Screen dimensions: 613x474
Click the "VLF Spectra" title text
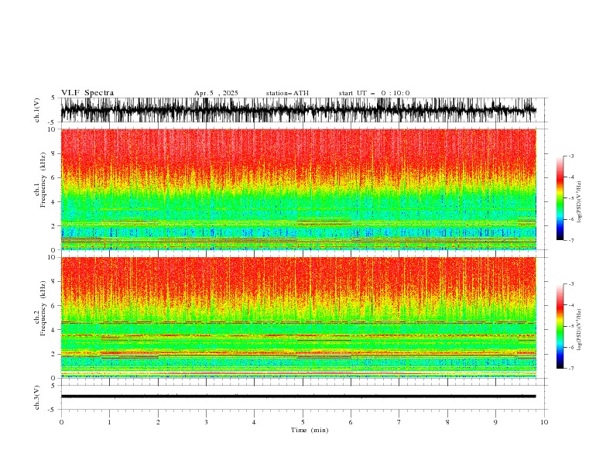(87, 93)
